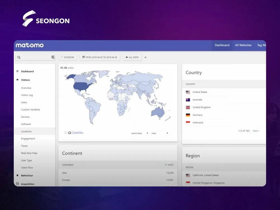The width and height of the screenshot is (280, 210).
Task: Open the World-Wide map region dropdown
Action: 140,133
